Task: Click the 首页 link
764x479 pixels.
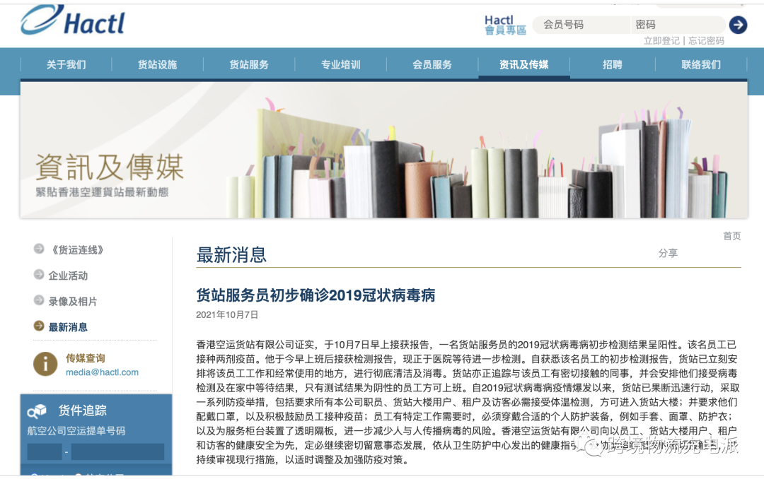Action: point(731,235)
